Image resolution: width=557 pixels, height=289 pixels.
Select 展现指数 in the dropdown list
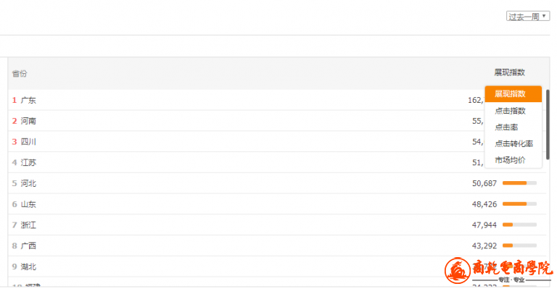tap(513, 94)
